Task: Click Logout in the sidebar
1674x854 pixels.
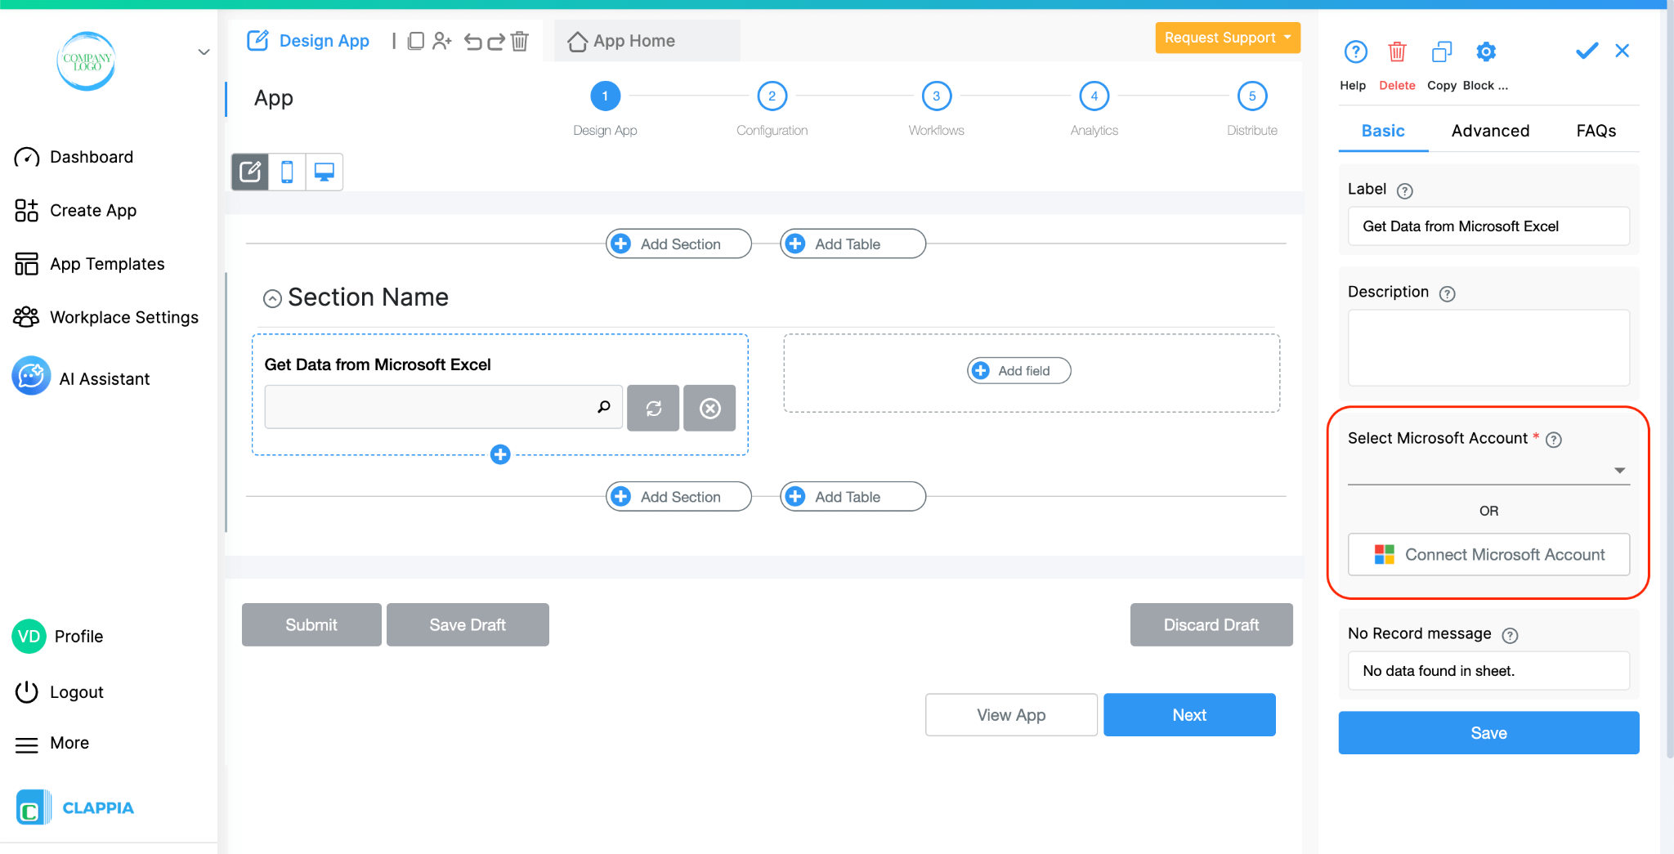Action: 59,692
